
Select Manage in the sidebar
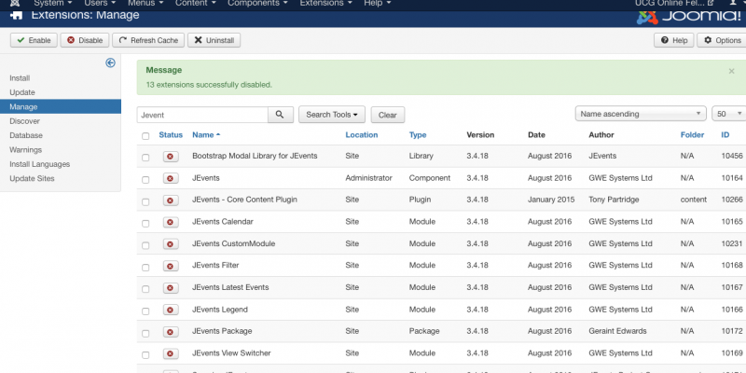coord(61,106)
